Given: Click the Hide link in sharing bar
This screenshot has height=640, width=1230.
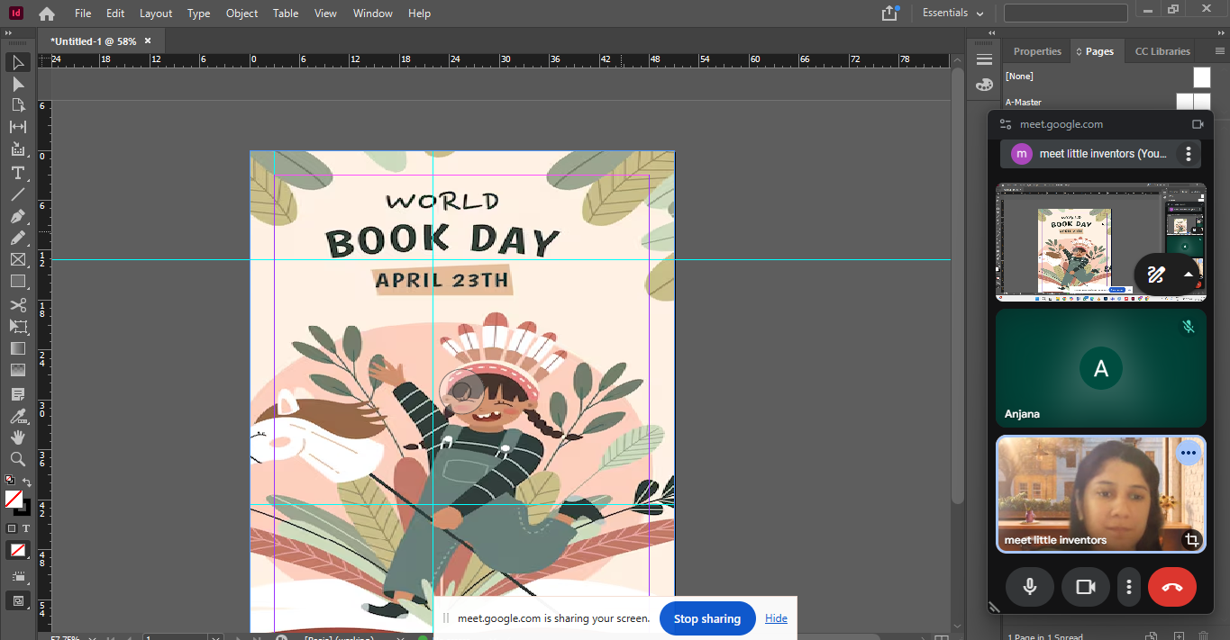Looking at the screenshot, I should (776, 618).
